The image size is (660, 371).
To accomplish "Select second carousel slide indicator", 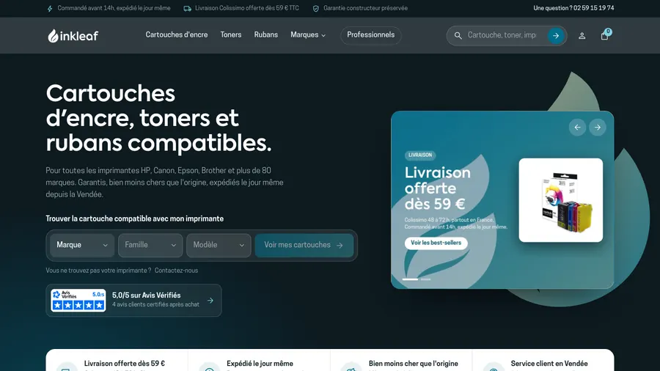I will pyautogui.click(x=425, y=279).
